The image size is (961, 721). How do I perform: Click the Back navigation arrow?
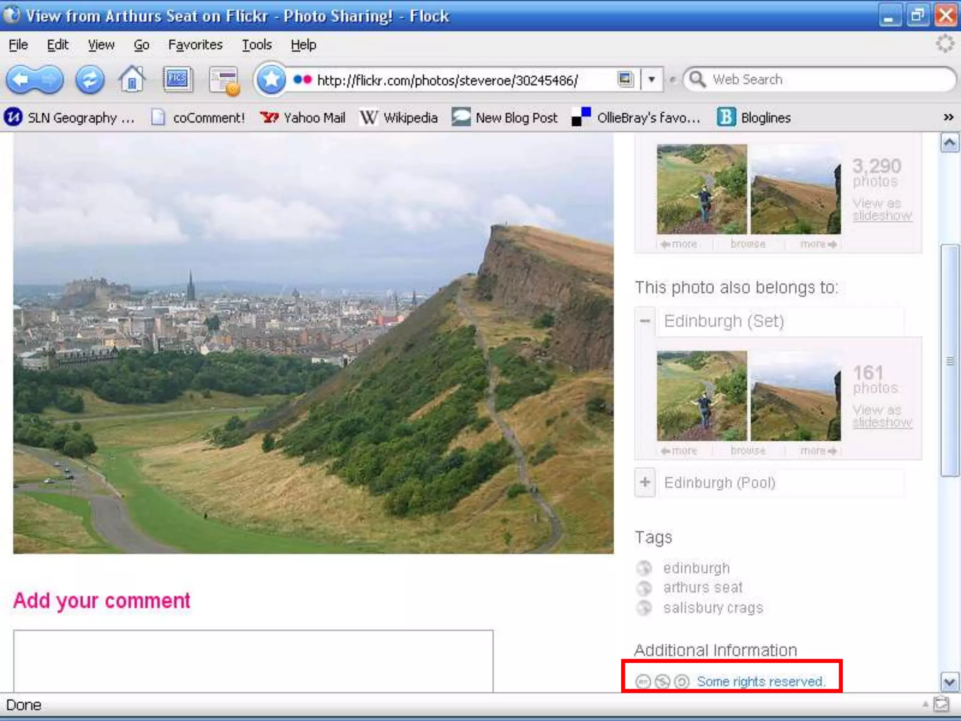[21, 80]
